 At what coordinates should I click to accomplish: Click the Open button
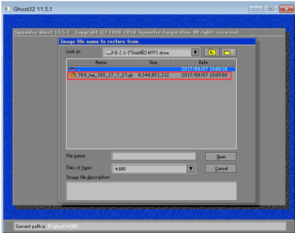pyautogui.click(x=221, y=157)
